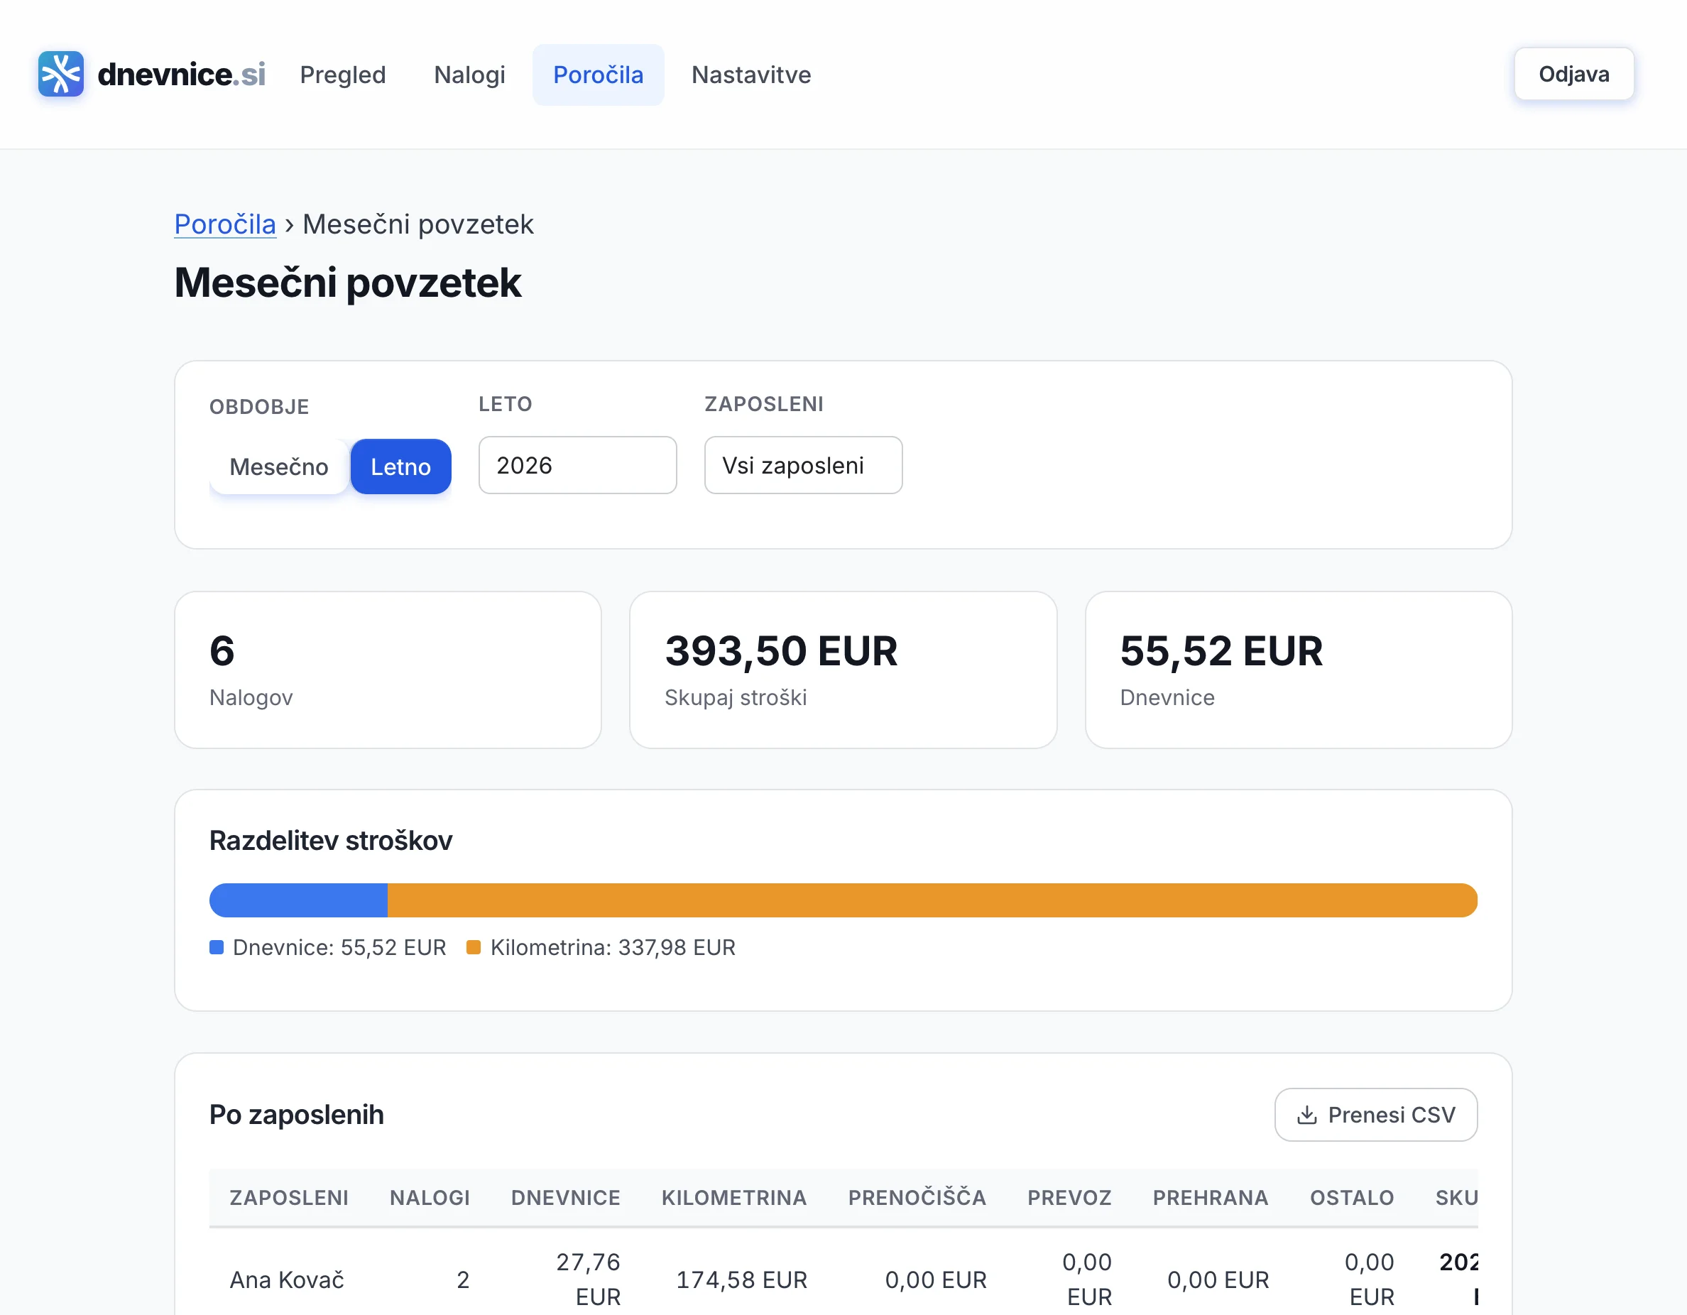Screen dimensions: 1687x1315
Task: Click the dnevnice.si snowflake logo icon
Action: 60,74
